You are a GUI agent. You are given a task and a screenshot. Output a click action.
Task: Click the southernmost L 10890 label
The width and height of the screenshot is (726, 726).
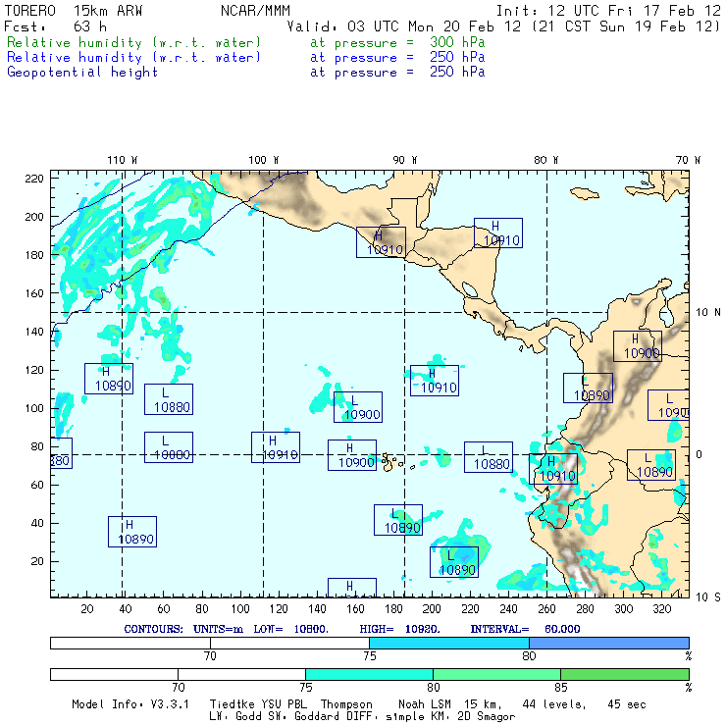coord(453,562)
